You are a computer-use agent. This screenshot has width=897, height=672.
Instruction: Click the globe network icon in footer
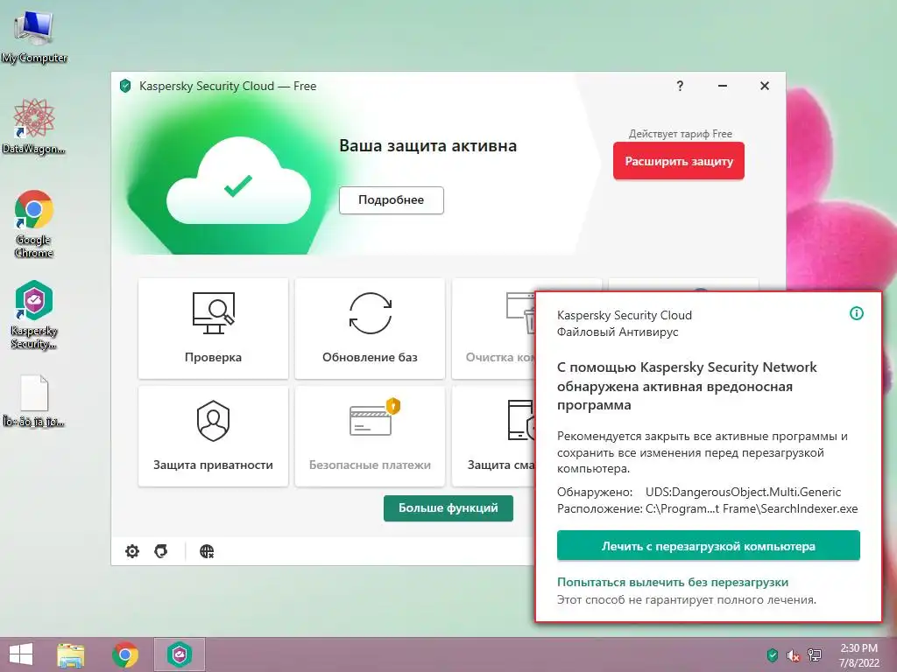point(207,551)
